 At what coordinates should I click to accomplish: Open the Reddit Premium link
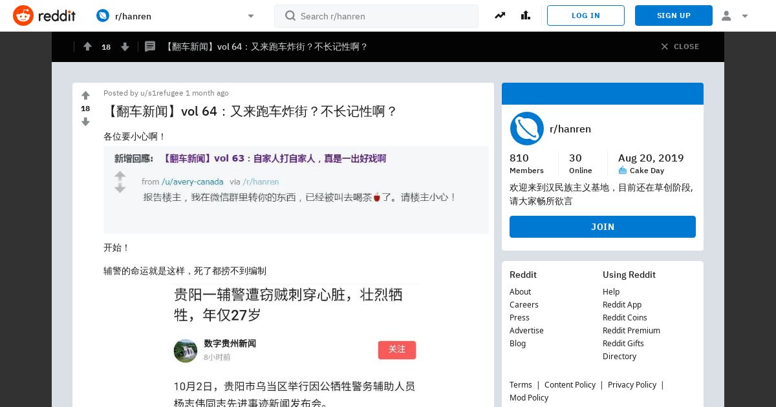(631, 330)
